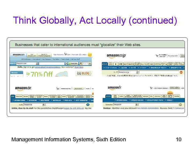
Task: Click the amazon.de search text field
Action: [66, 105]
